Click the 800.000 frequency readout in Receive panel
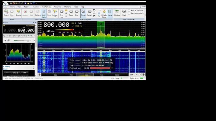Screen dimensions: 216x121 26,30
